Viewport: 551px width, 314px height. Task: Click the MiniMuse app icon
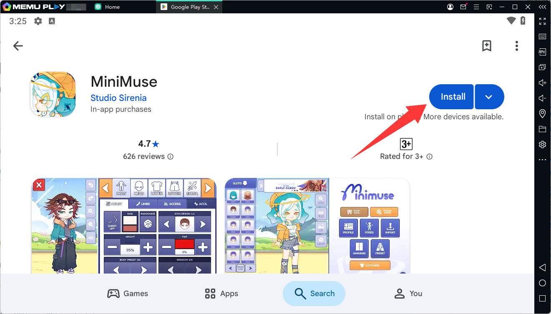(x=53, y=94)
